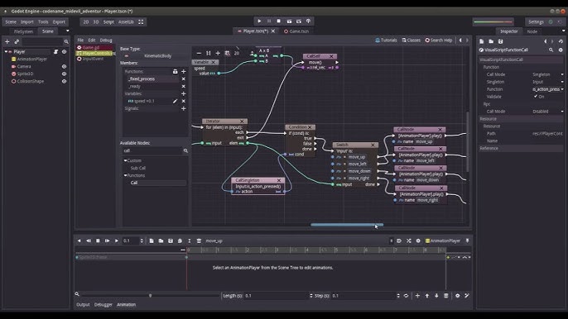Toggle fullscreen mode next to AssetLib

pyautogui.click(x=141, y=22)
